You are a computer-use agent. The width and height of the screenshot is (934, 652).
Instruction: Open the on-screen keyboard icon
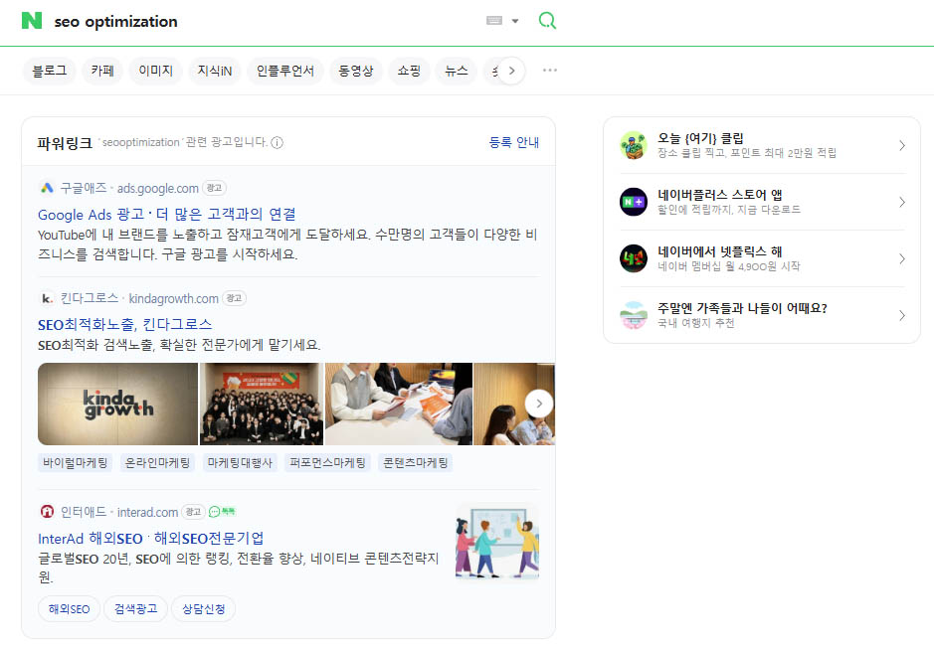coord(494,21)
